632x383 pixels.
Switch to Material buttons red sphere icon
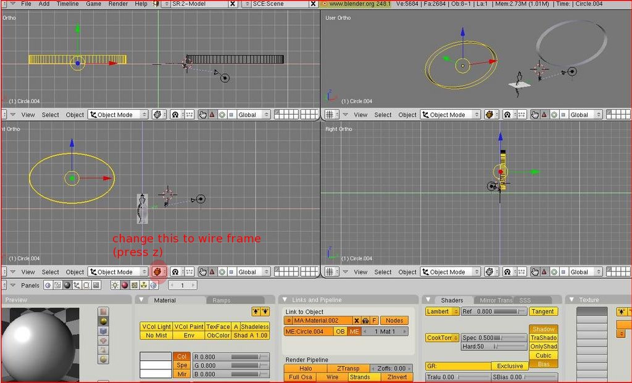tap(125, 285)
